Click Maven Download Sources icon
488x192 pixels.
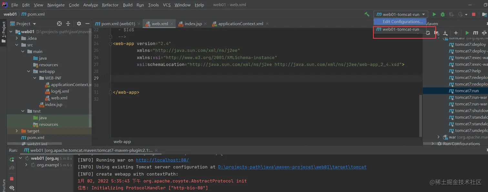point(445,33)
